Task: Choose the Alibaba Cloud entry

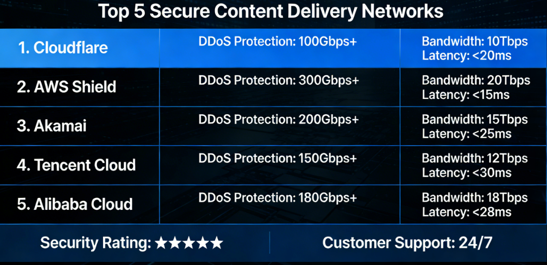Action: (75, 204)
